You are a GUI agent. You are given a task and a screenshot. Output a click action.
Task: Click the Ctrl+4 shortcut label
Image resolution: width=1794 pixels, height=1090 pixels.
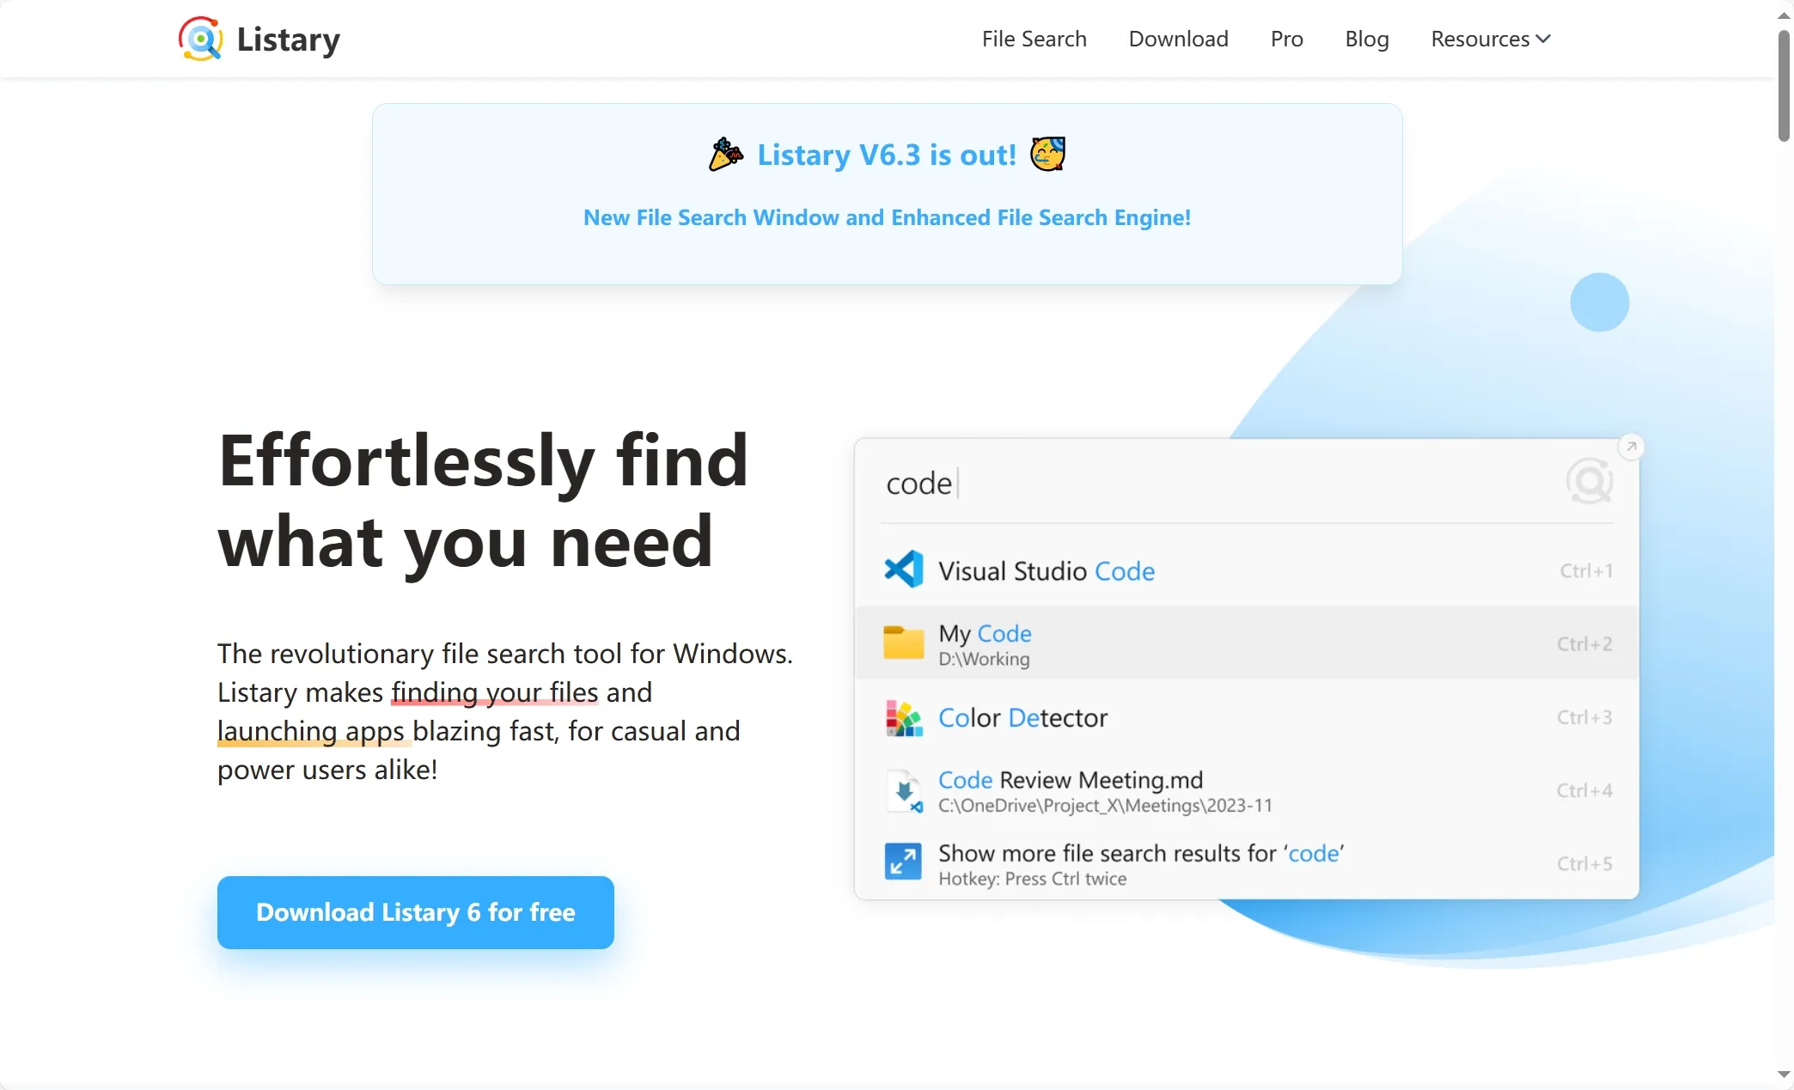1584,790
